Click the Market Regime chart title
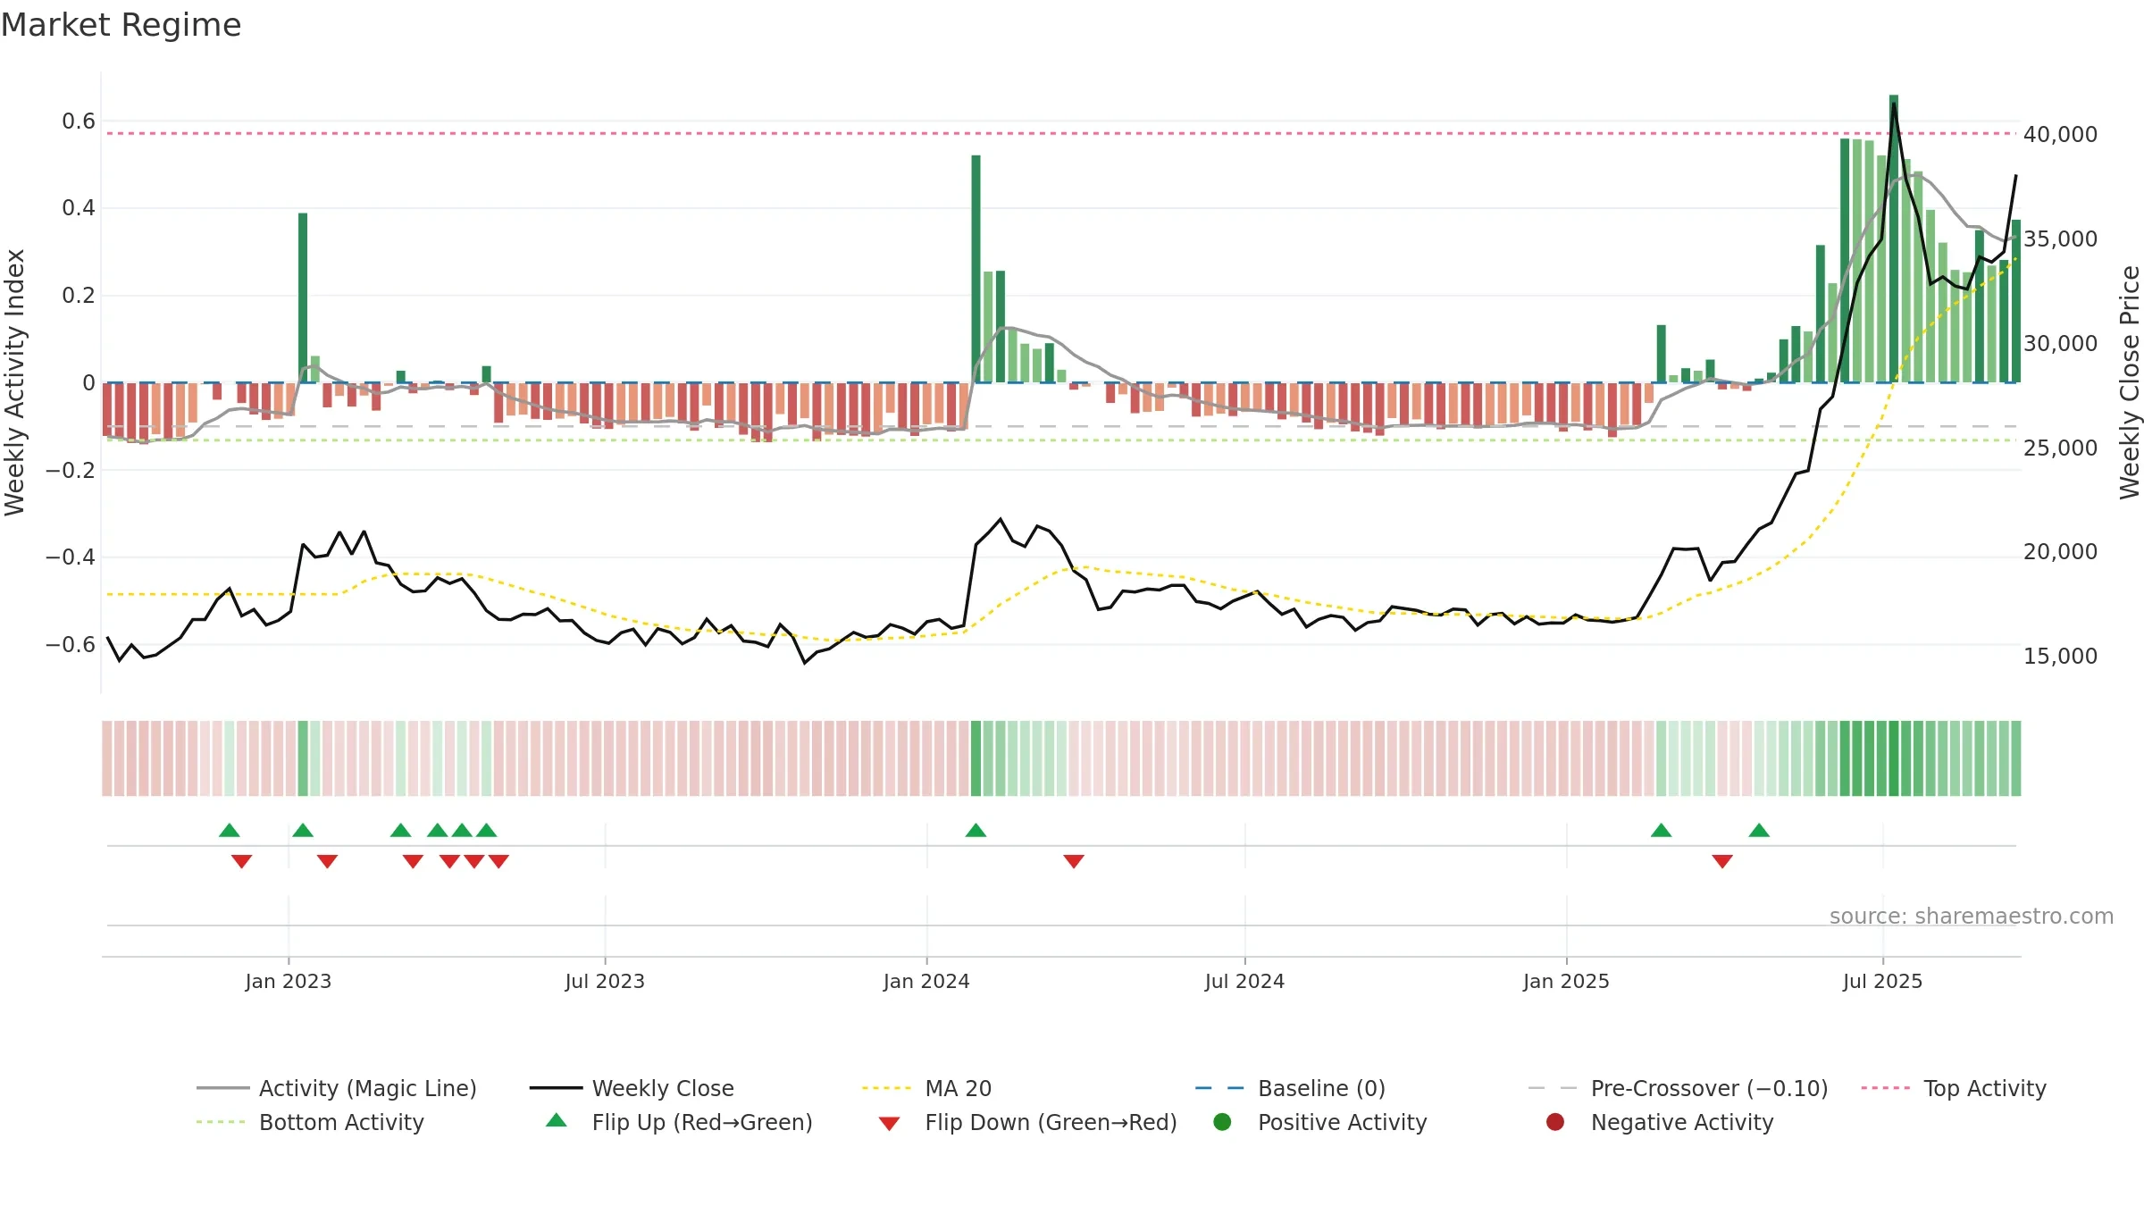The height and width of the screenshot is (1206, 2144). point(121,25)
